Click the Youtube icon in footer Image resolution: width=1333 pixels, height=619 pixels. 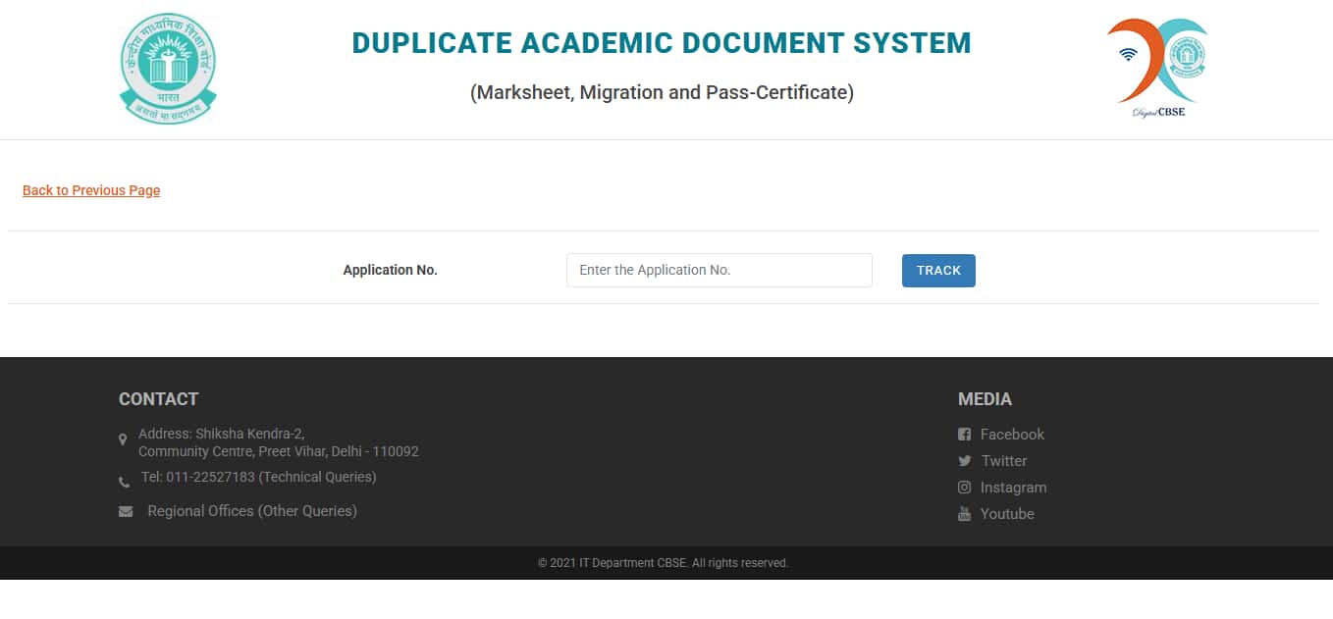[964, 514]
